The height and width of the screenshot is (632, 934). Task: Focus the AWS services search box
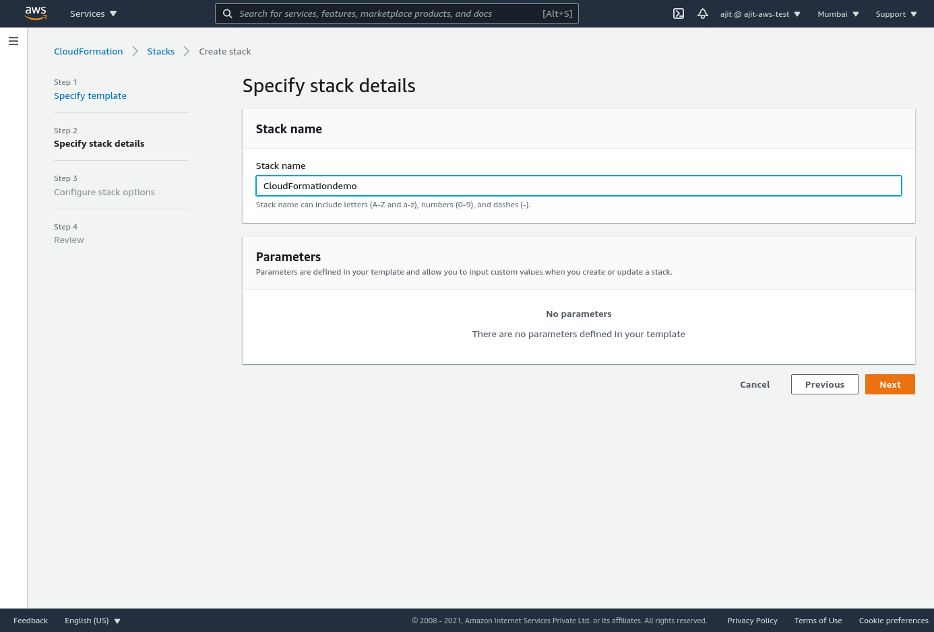coord(387,13)
